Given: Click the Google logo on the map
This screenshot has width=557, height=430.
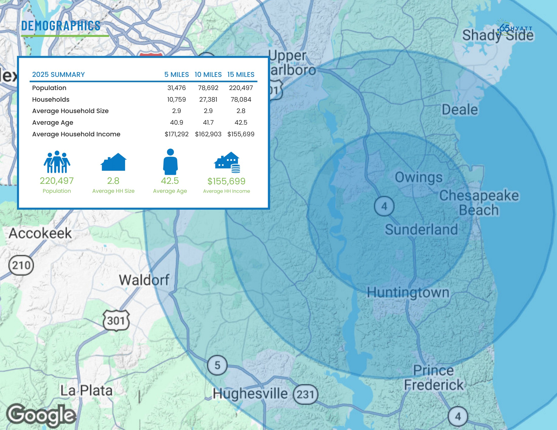Looking at the screenshot, I should 41,415.
